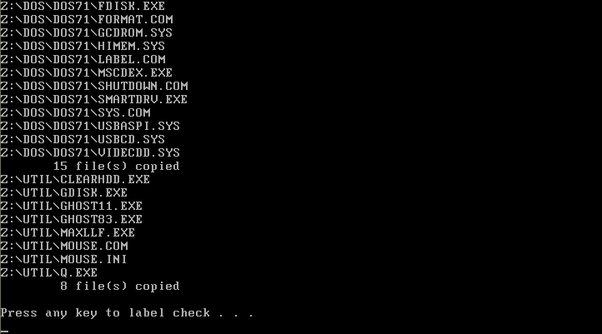
Task: Click the SYS.COM file path
Action: [x=75, y=112]
